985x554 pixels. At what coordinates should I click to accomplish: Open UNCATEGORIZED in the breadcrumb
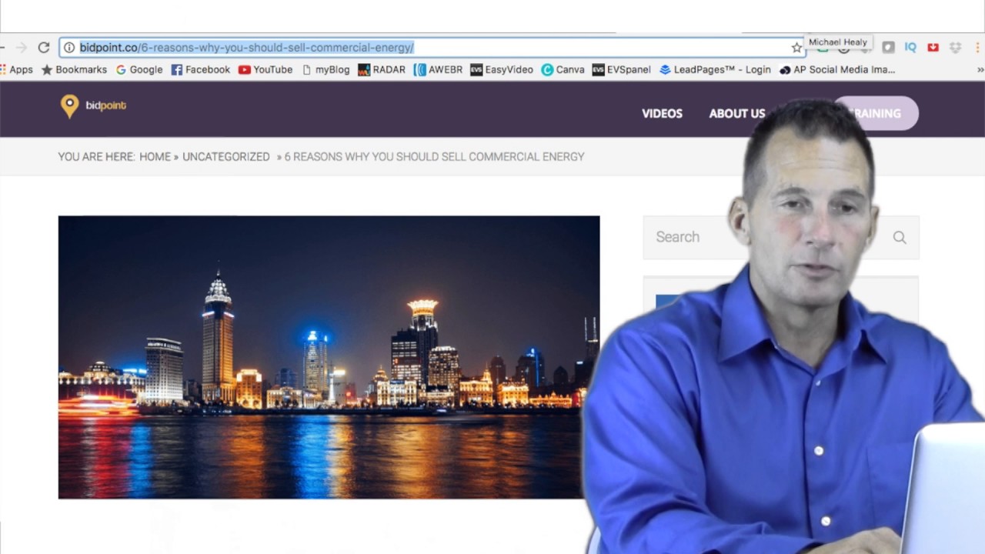(225, 157)
